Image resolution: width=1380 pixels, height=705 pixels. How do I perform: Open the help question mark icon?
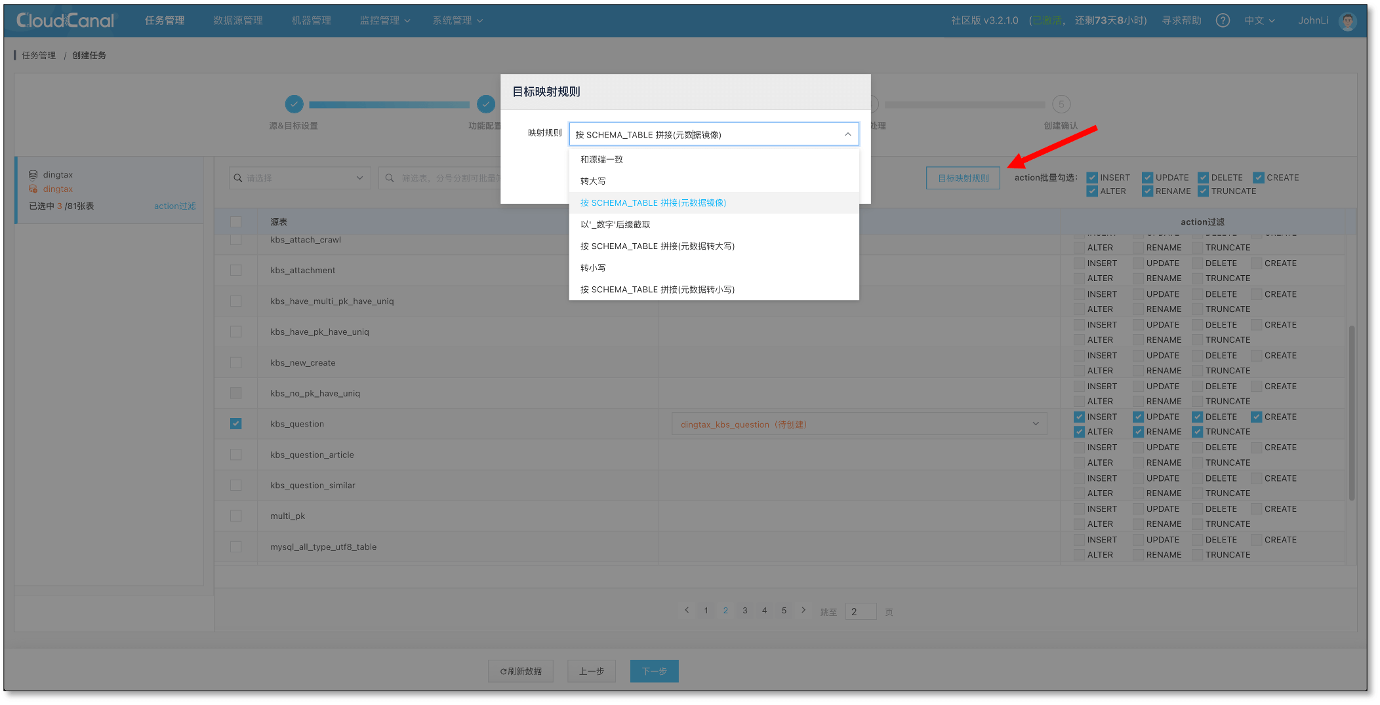pyautogui.click(x=1223, y=20)
